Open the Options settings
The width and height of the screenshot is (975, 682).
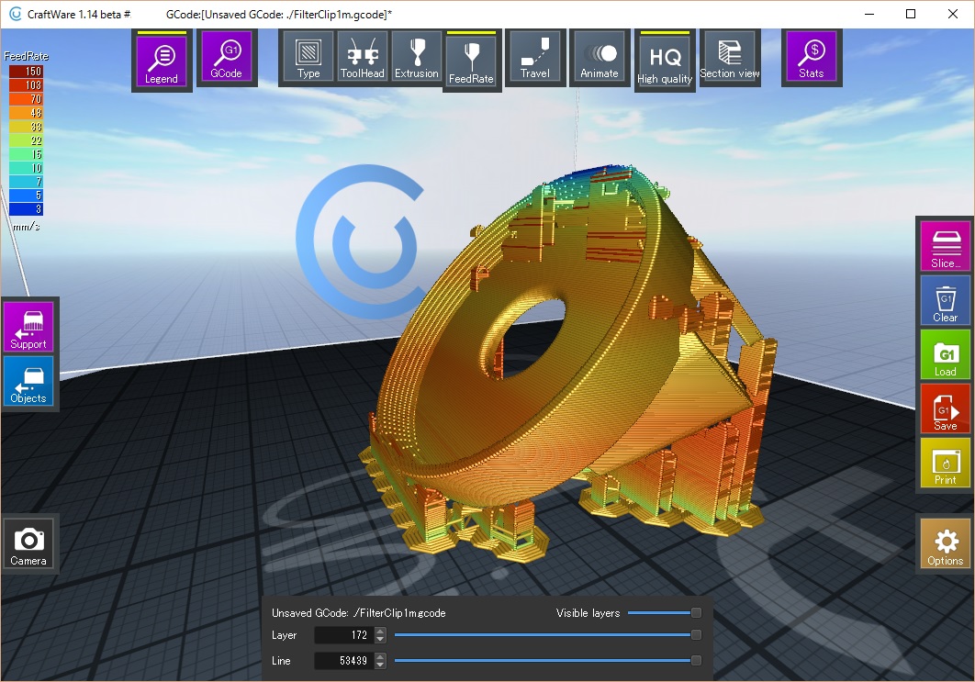pos(944,543)
